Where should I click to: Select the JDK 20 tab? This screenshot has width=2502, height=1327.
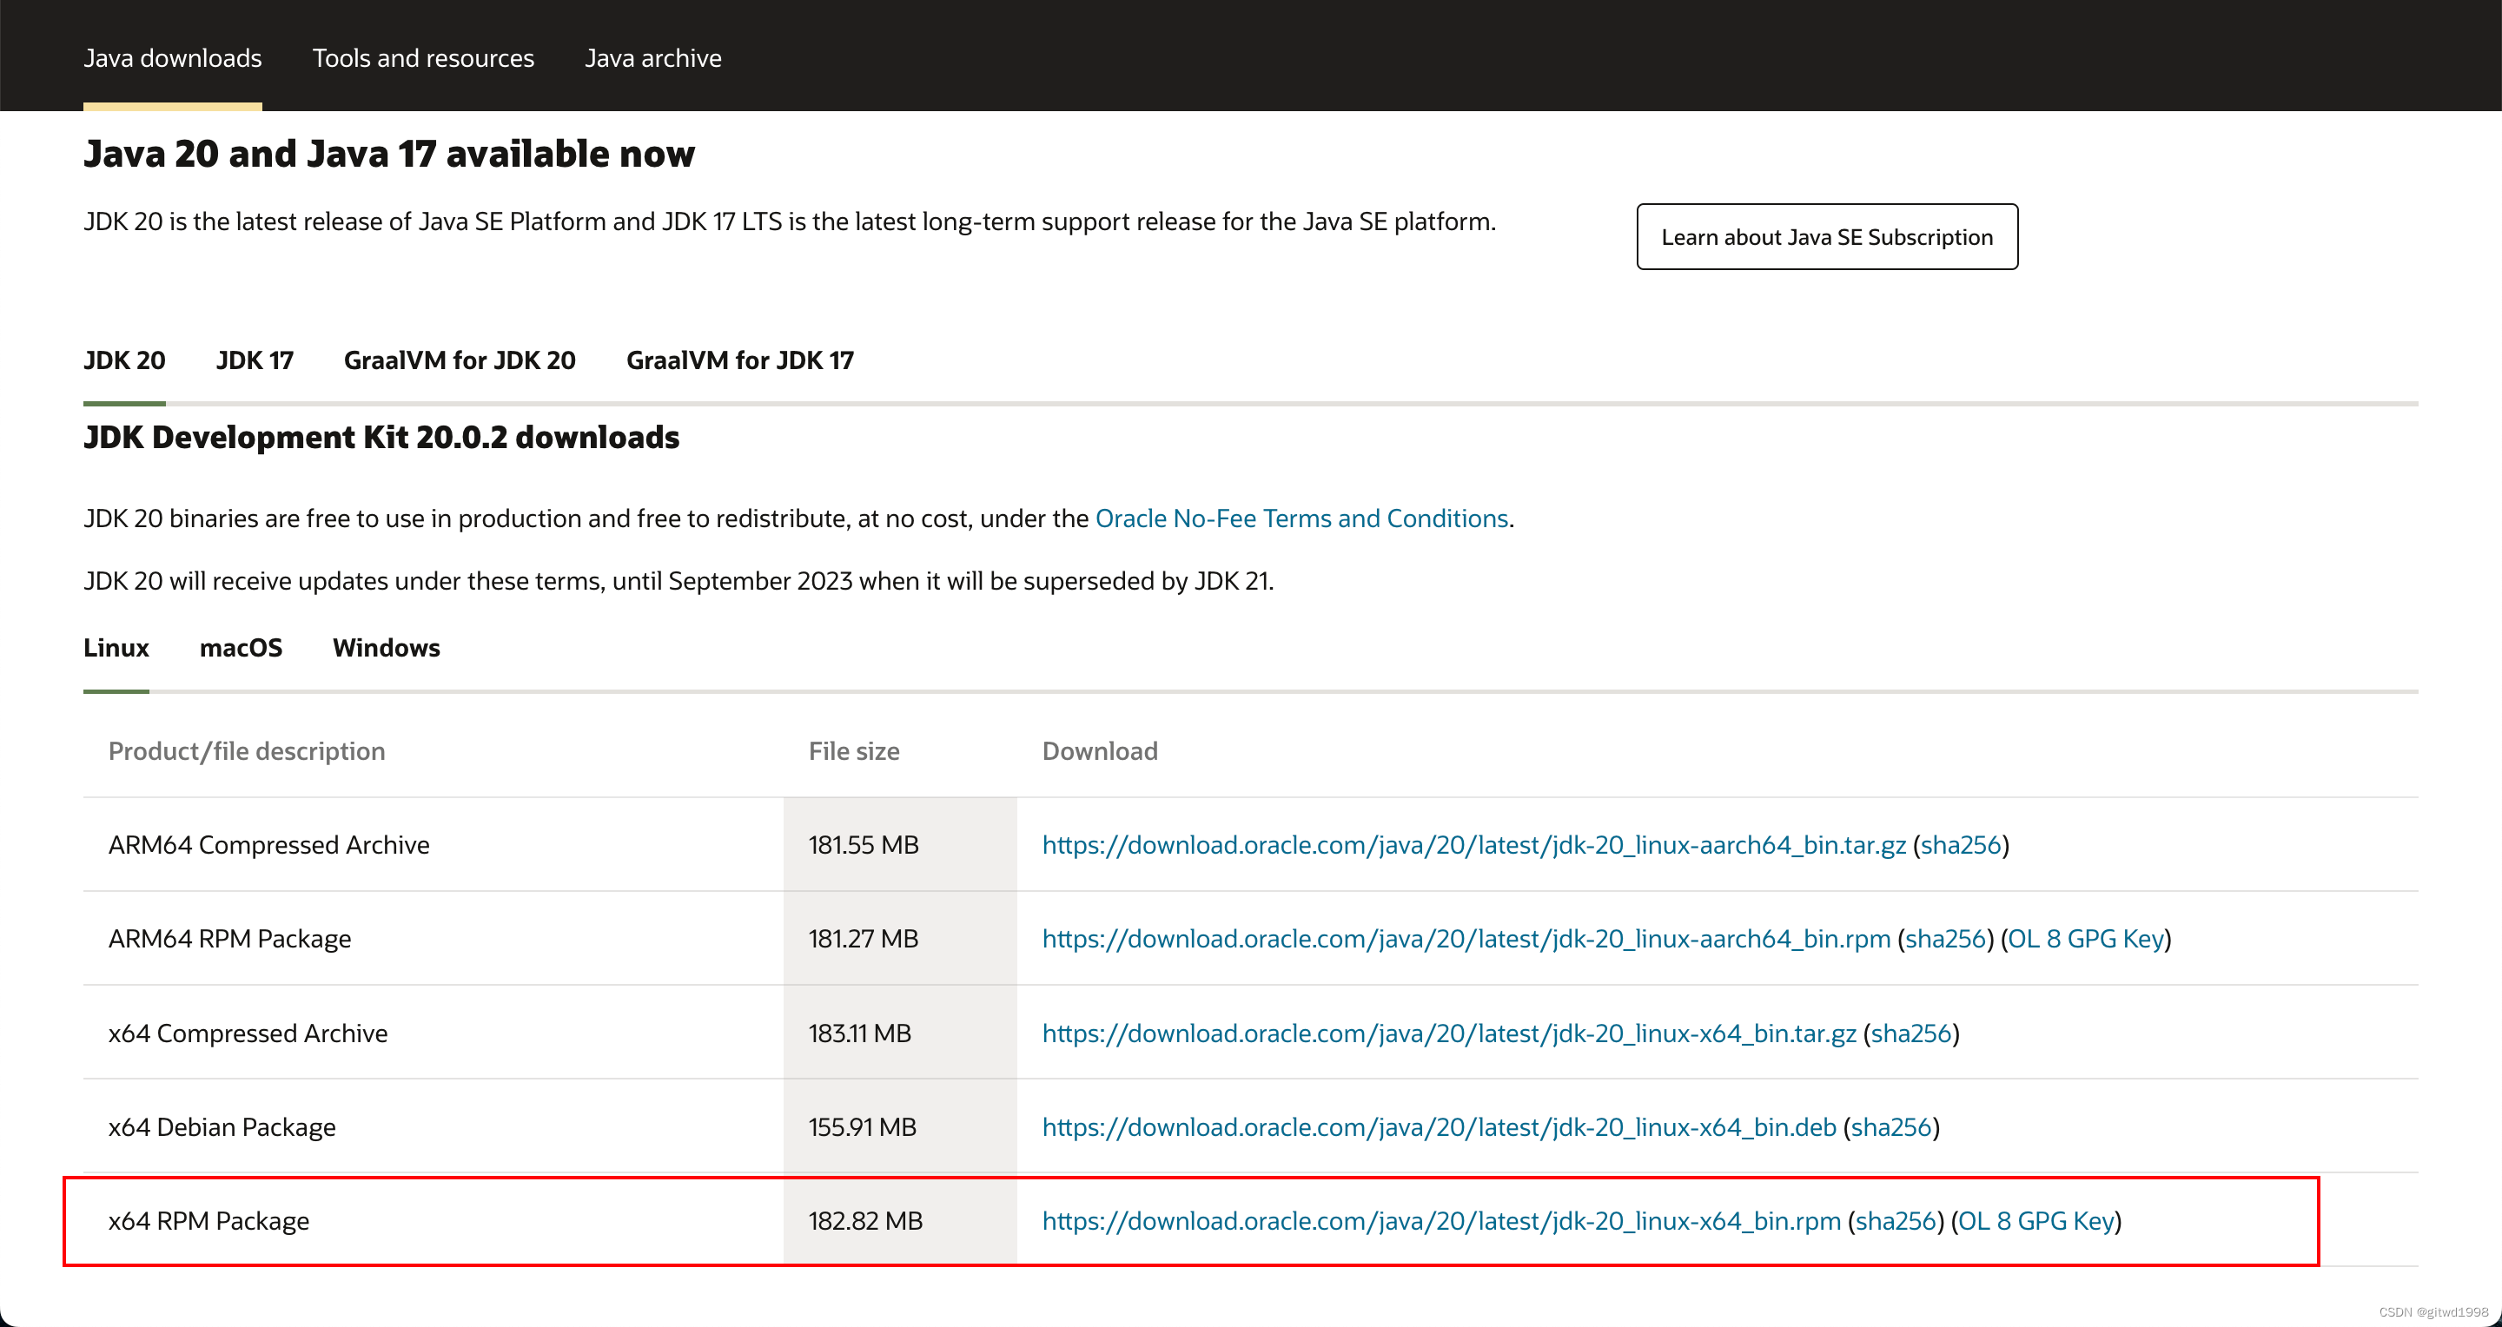[x=124, y=360]
